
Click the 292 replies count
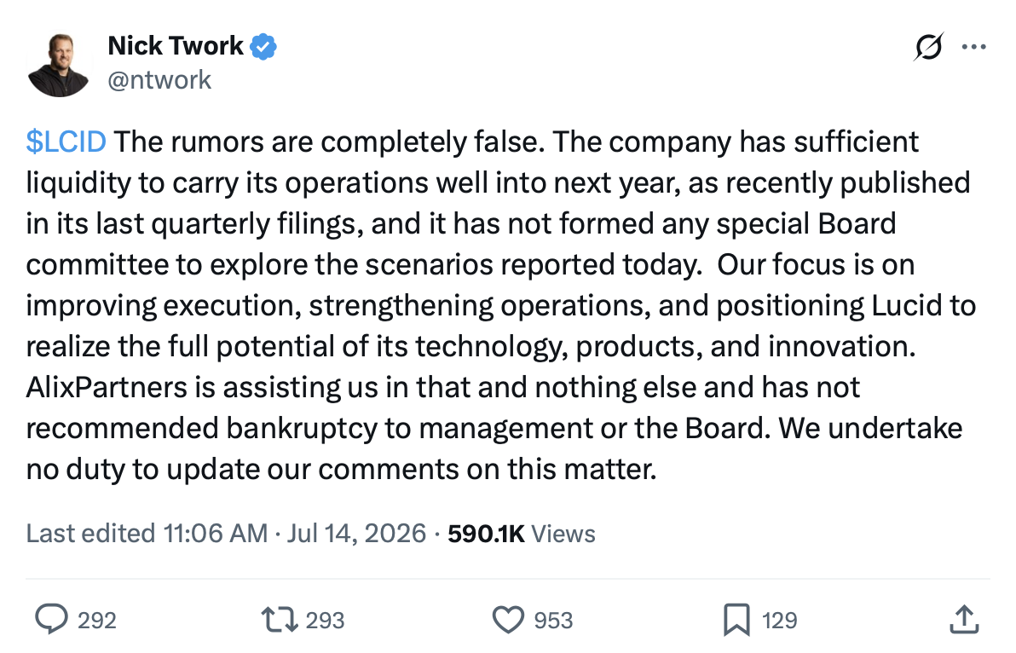pyautogui.click(x=97, y=621)
